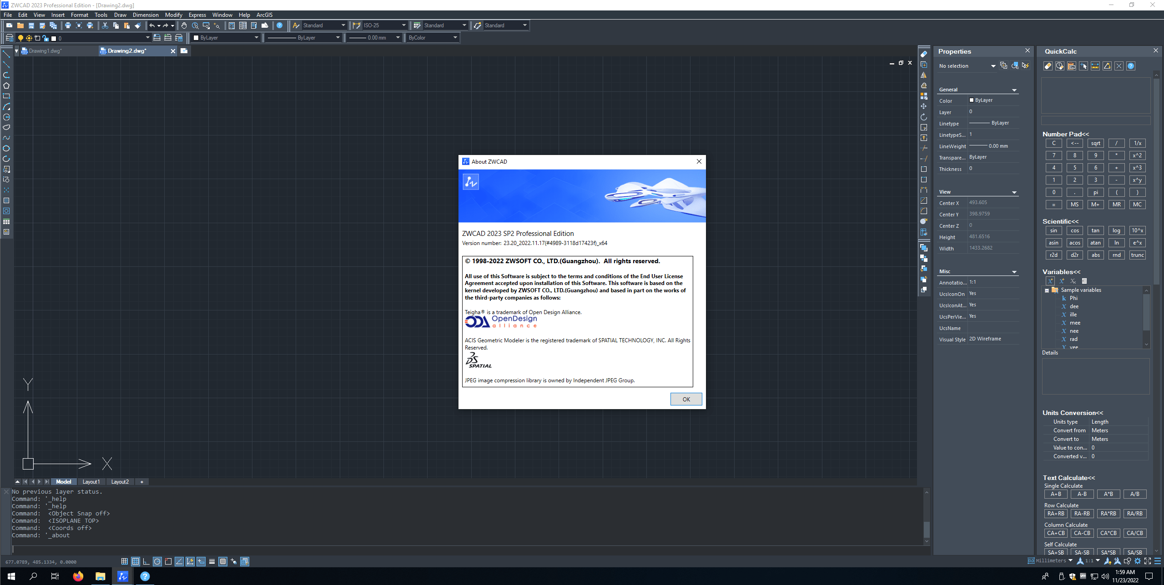
Task: Collapse the Sample variables tree node
Action: (x=1047, y=290)
